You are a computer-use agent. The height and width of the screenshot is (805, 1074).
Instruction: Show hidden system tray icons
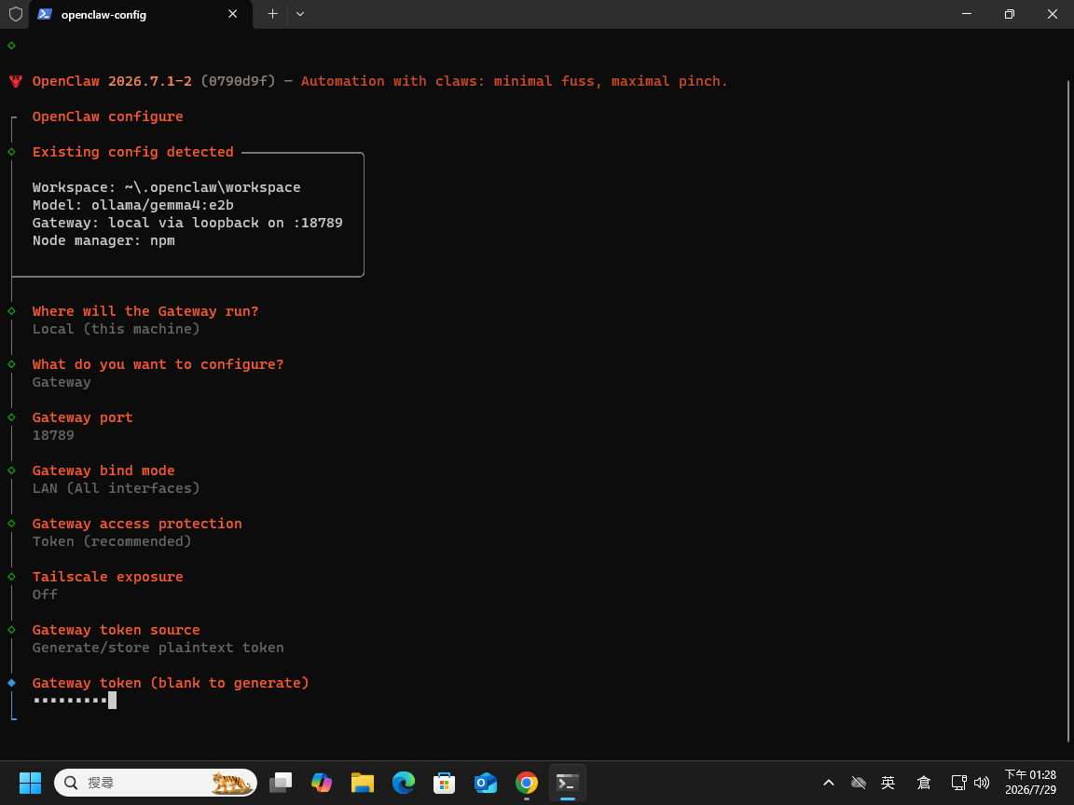(828, 783)
